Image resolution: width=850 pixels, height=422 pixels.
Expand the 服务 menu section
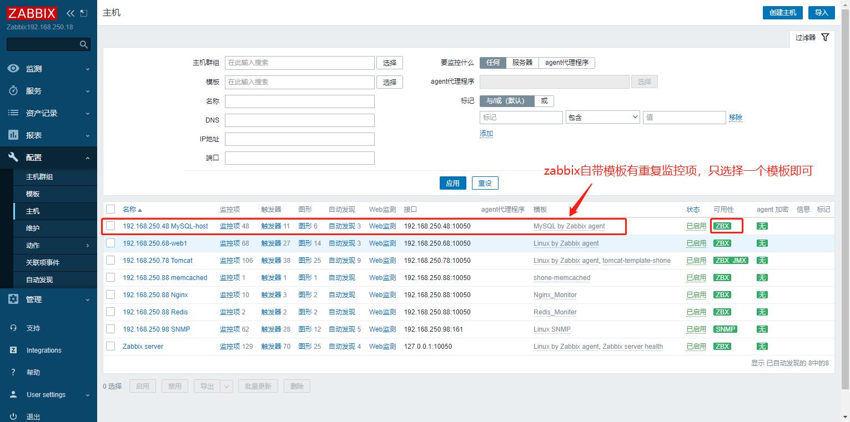coord(88,91)
